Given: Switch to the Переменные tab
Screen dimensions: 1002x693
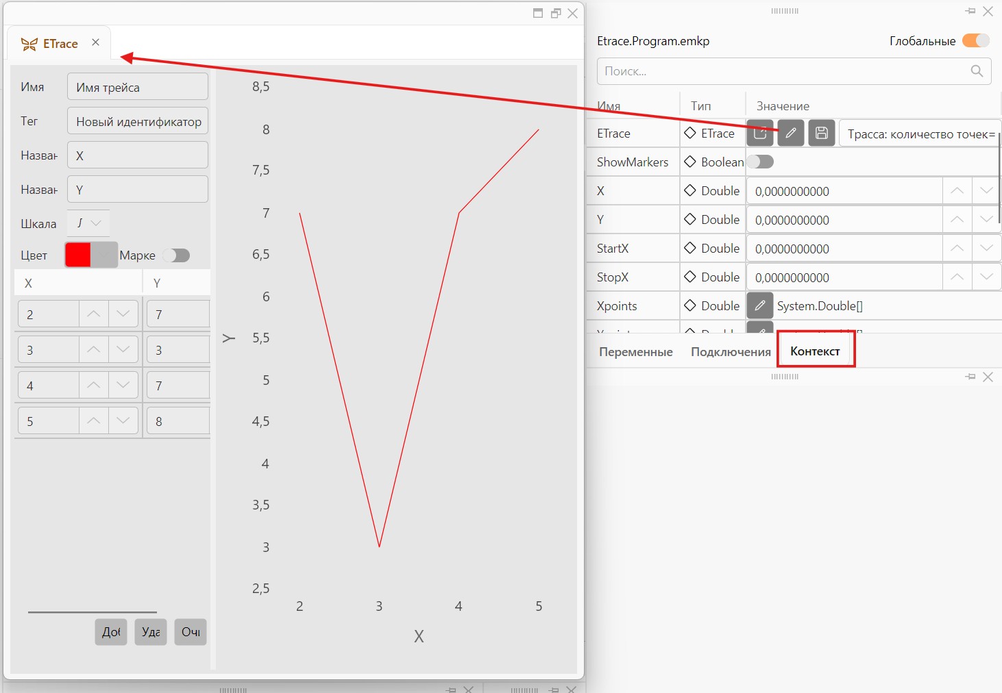Looking at the screenshot, I should (x=636, y=352).
